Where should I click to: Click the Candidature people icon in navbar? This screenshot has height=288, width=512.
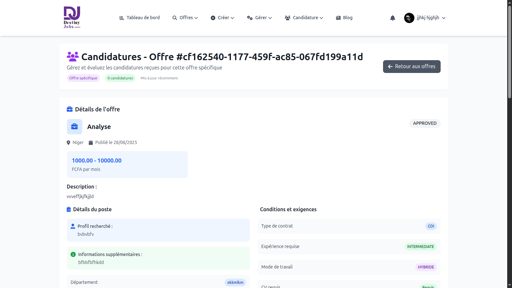[x=288, y=18]
